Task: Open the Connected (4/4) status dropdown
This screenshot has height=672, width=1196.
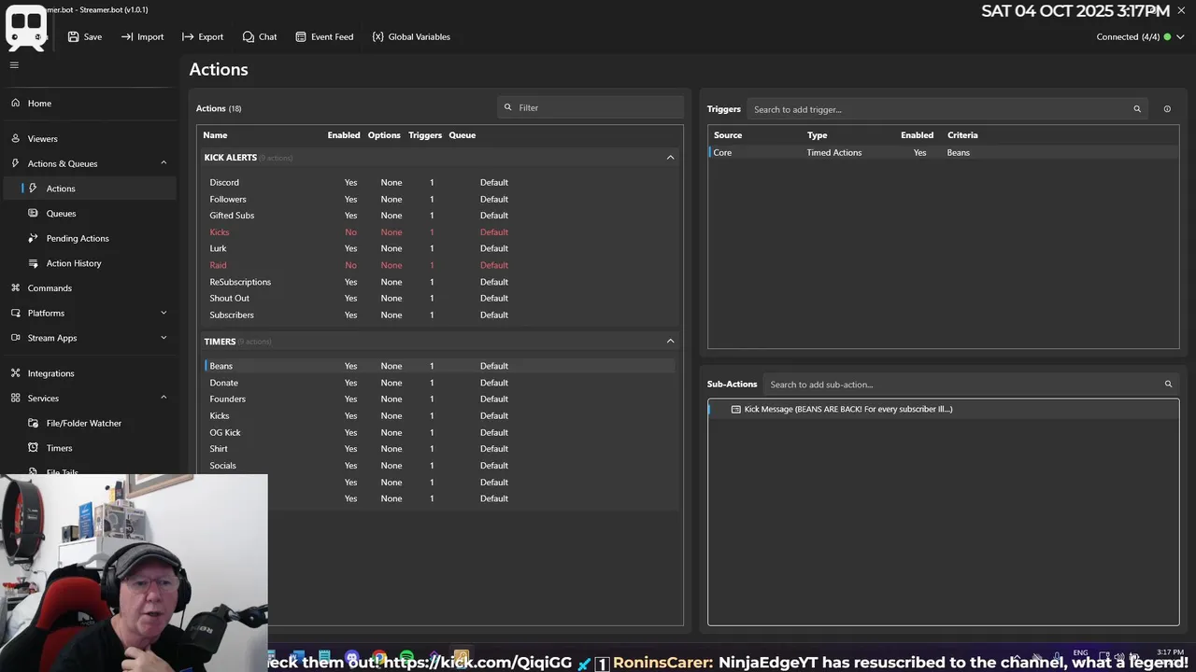Action: [1140, 36]
